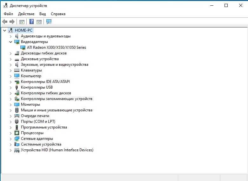Image resolution: width=248 pixels, height=181 pixels.
Task: Click the ATI Radeon adapter icon
Action: 23,47
